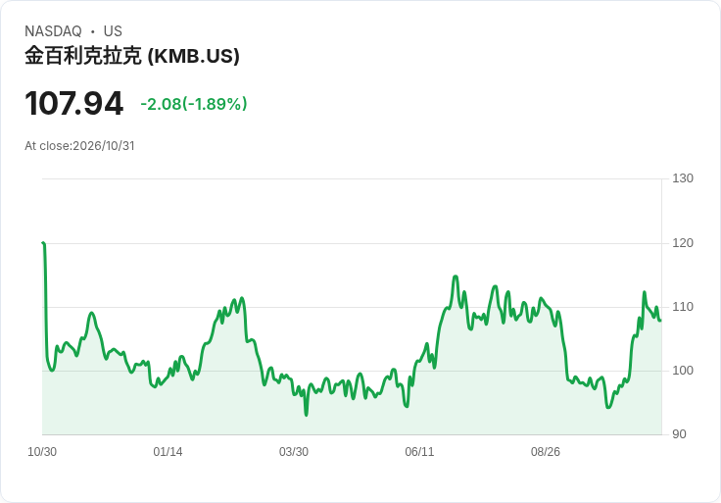This screenshot has height=503, width=721.
Task: Select the stock title 金百利克拉克 (KMB.US)
Action: 132,56
